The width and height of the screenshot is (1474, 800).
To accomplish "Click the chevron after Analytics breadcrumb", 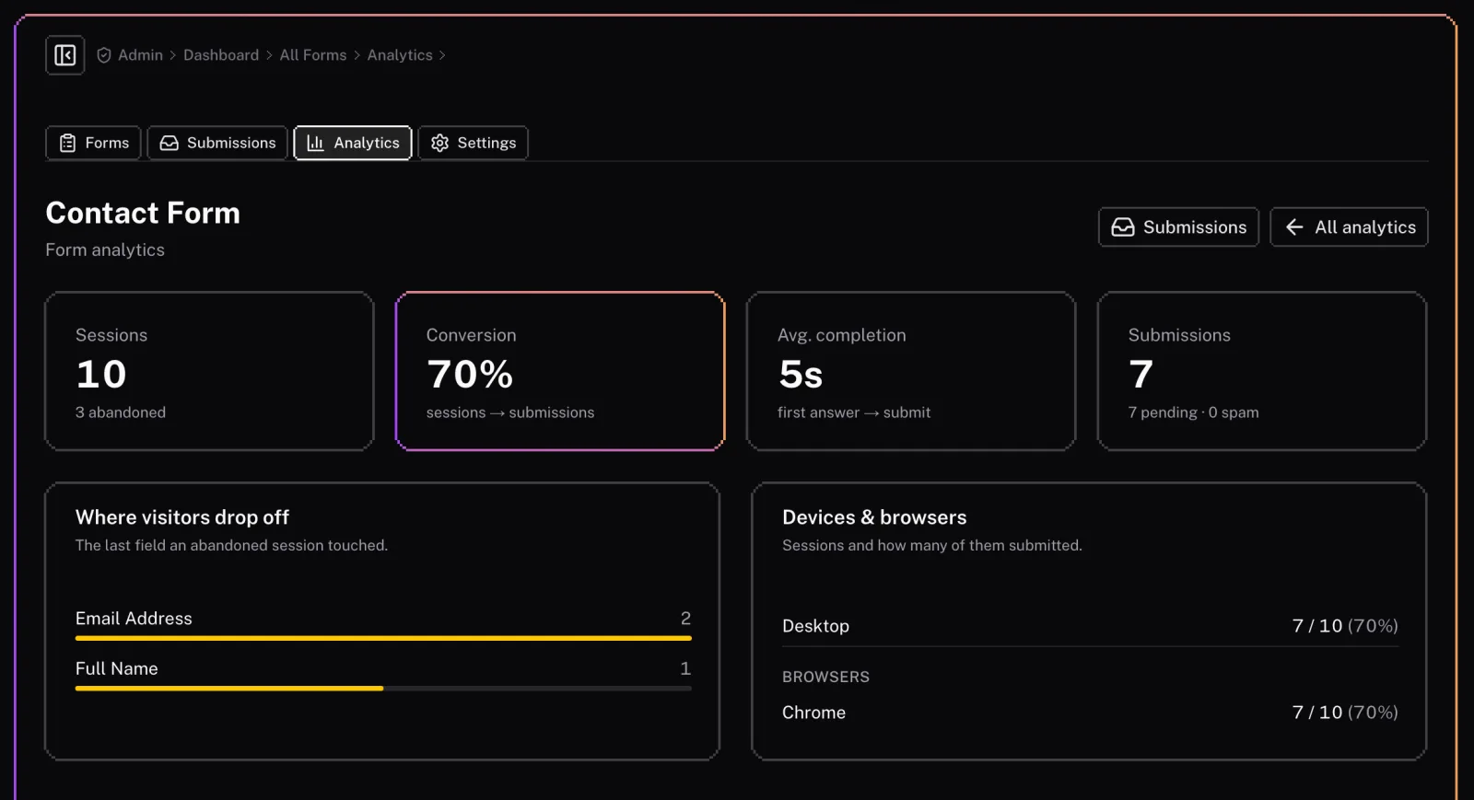I will click(442, 55).
